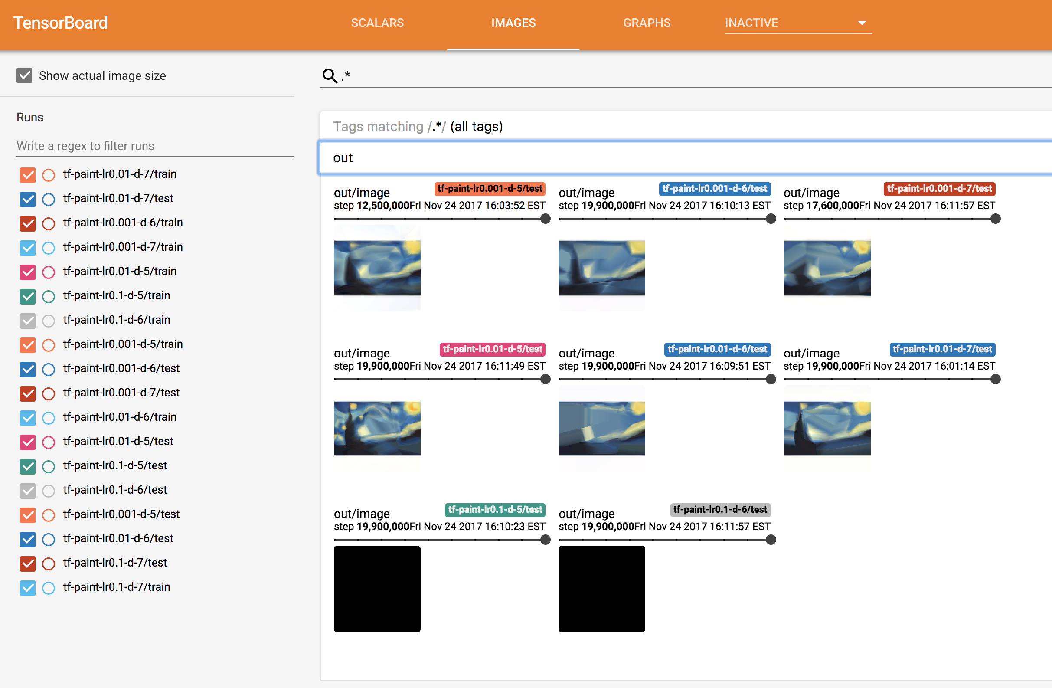
Task: Select only-run circle for tf-paint-lr0.001-d-6/test
Action: pyautogui.click(x=49, y=370)
